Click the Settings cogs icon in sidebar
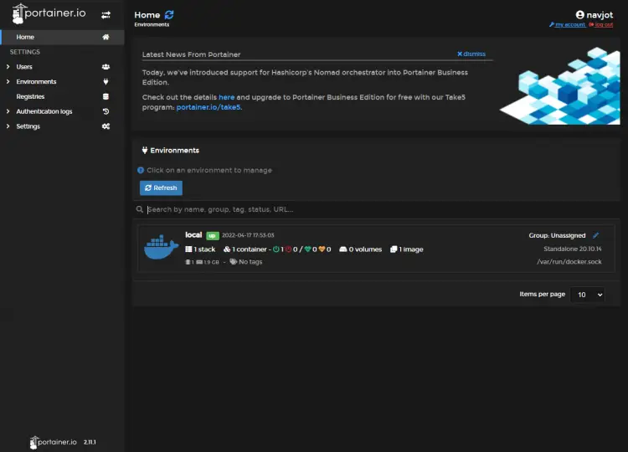628x452 pixels. click(106, 126)
